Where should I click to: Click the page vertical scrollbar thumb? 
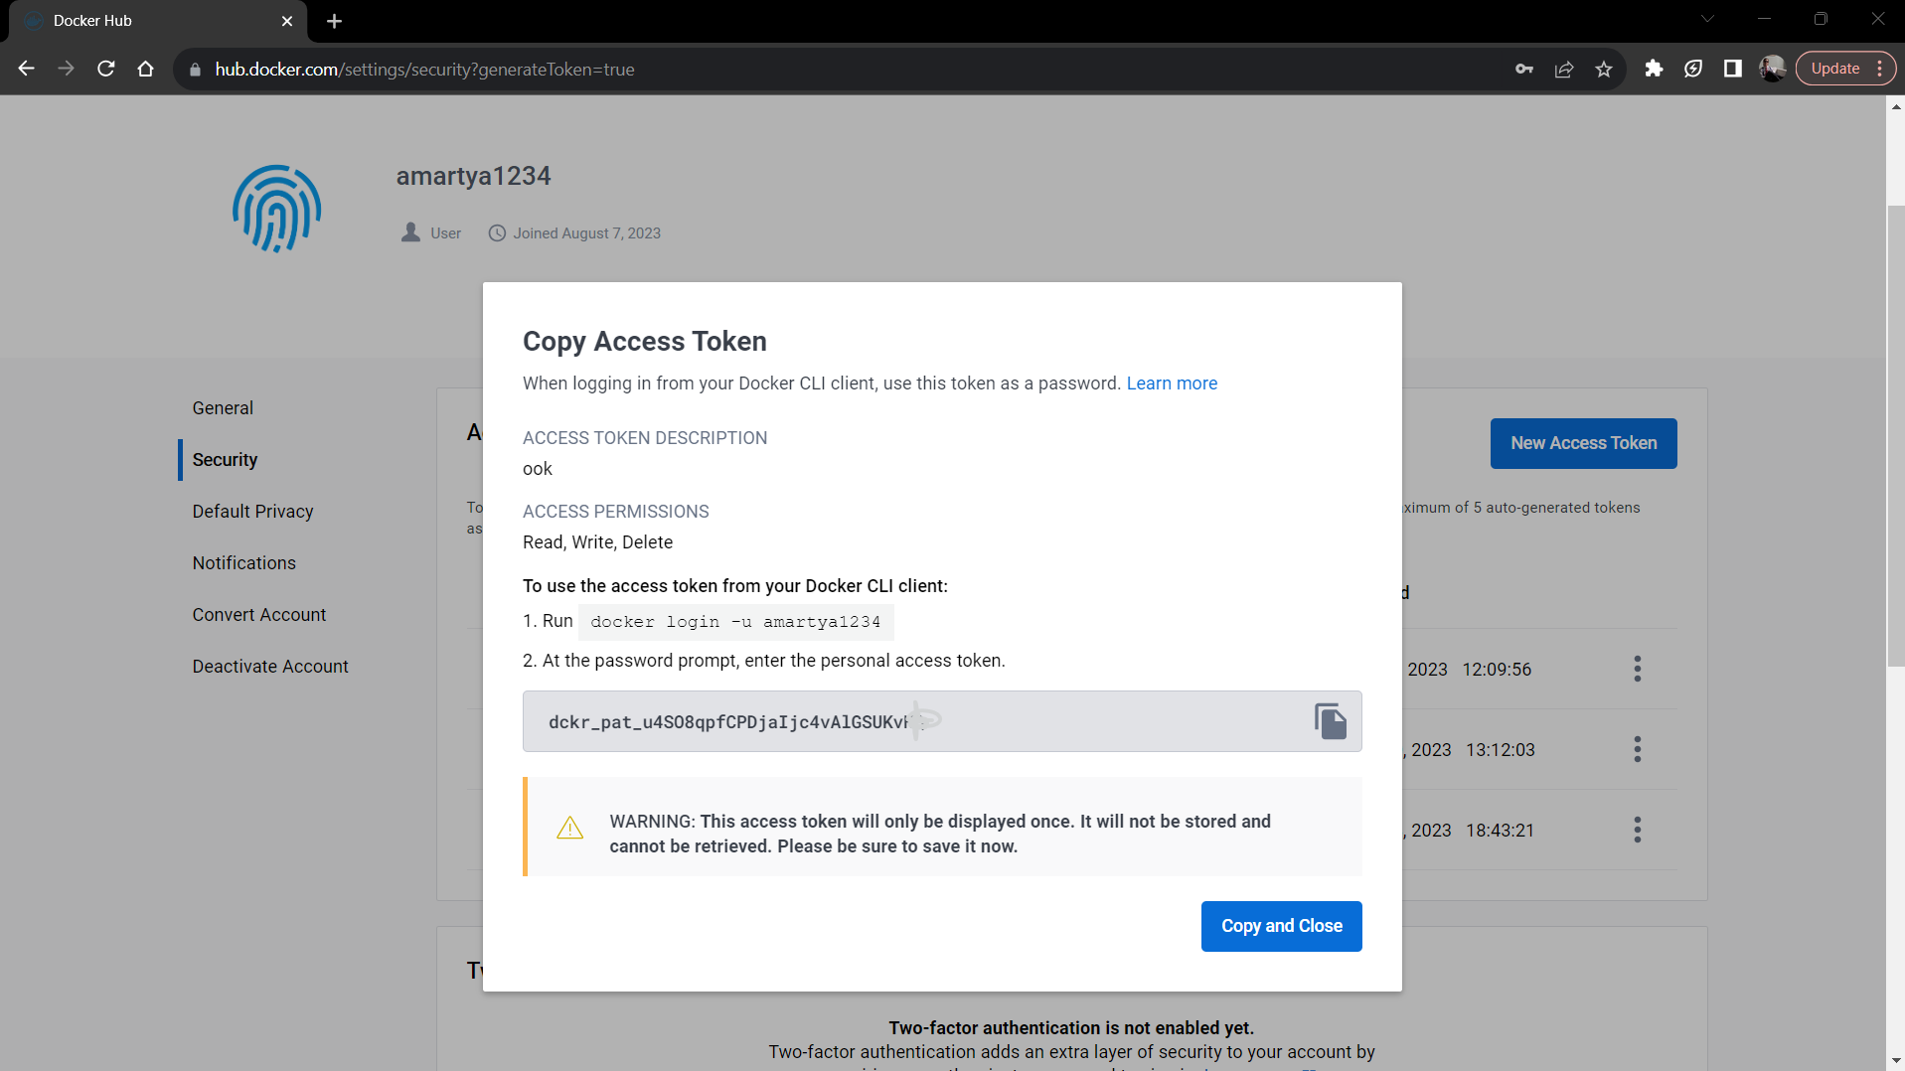(x=1896, y=435)
